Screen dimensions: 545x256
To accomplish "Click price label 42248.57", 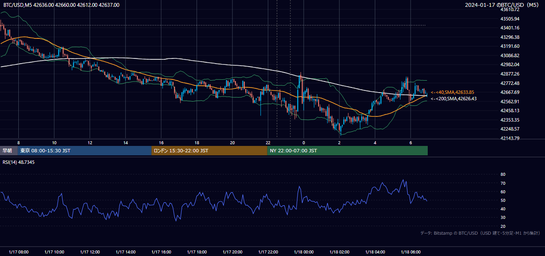I will coord(510,129).
